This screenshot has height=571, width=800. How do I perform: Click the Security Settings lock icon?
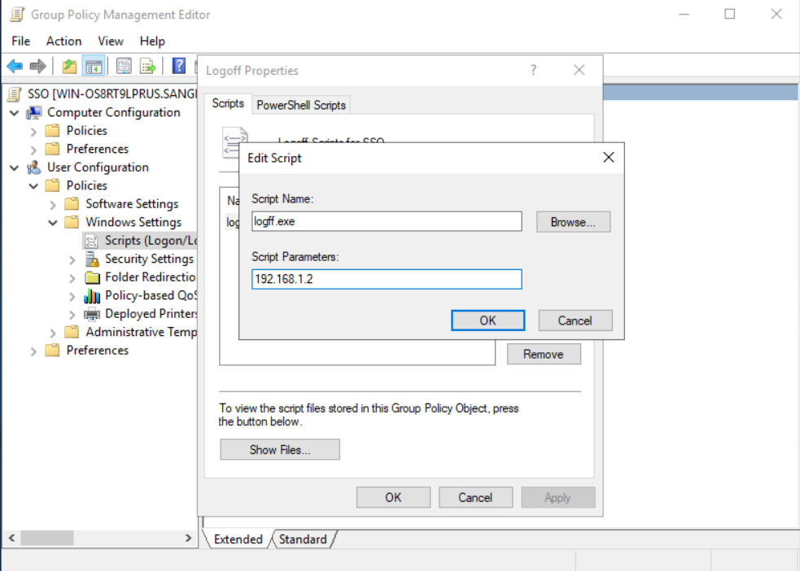tap(92, 259)
